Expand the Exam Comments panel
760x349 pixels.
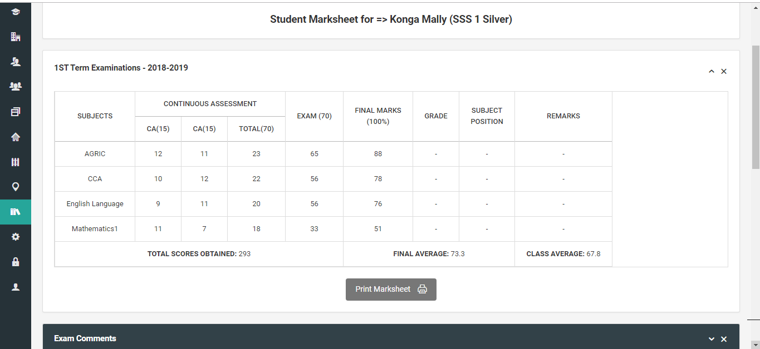point(711,339)
